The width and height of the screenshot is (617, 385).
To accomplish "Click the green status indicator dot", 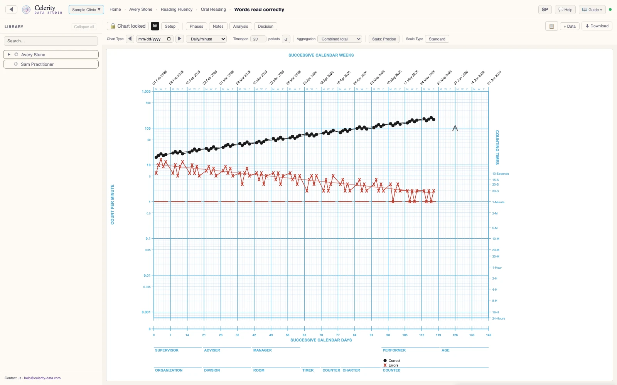I will [610, 10].
